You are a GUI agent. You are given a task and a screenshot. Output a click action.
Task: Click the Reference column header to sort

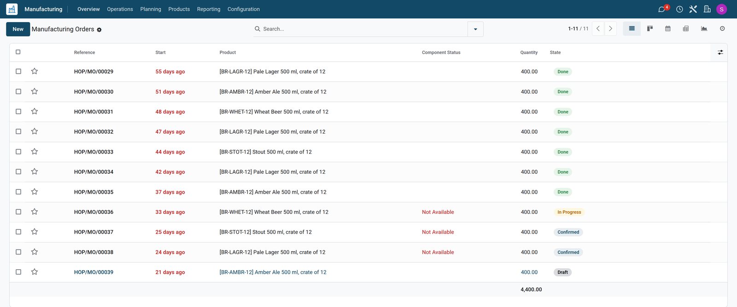click(85, 53)
